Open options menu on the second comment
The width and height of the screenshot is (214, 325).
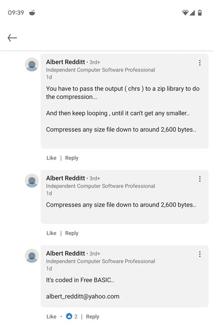click(x=200, y=179)
